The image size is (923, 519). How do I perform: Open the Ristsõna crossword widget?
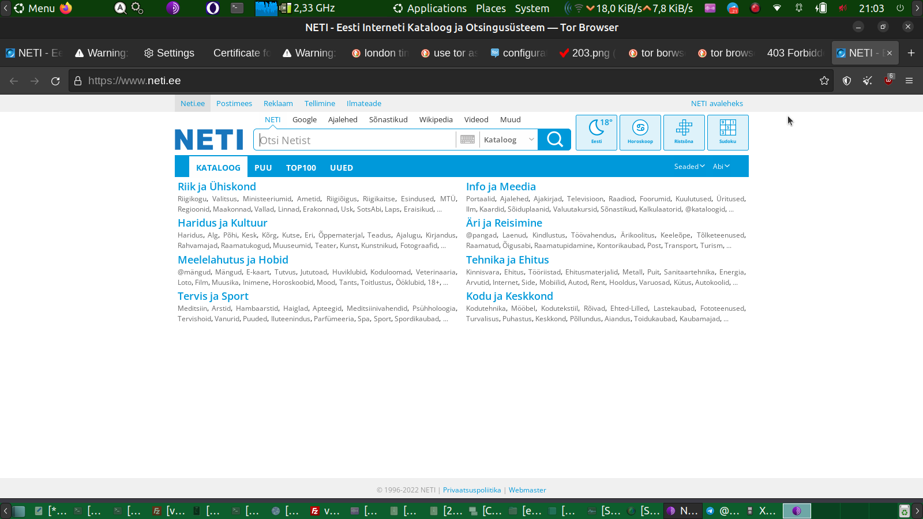[684, 133]
